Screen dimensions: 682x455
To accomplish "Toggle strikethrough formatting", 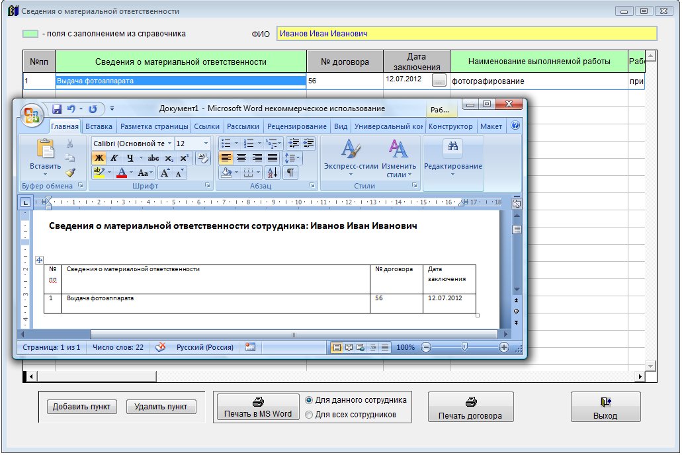I will pyautogui.click(x=153, y=158).
